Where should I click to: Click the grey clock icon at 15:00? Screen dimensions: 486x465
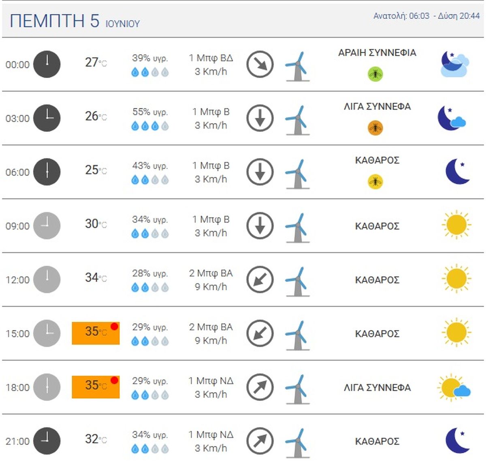coord(47,333)
